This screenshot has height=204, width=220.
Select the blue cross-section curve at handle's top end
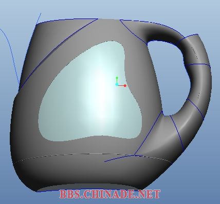189,37
